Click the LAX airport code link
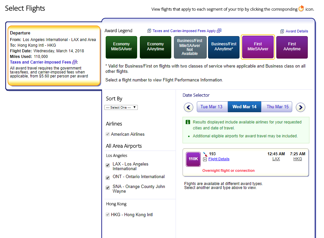 coord(276,159)
